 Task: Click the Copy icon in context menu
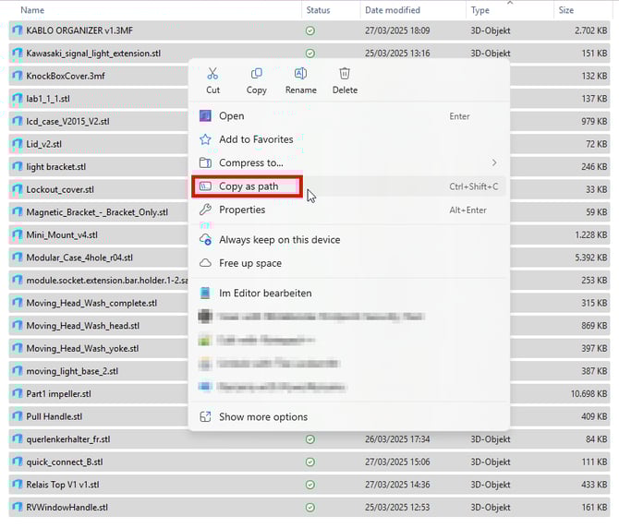[257, 74]
